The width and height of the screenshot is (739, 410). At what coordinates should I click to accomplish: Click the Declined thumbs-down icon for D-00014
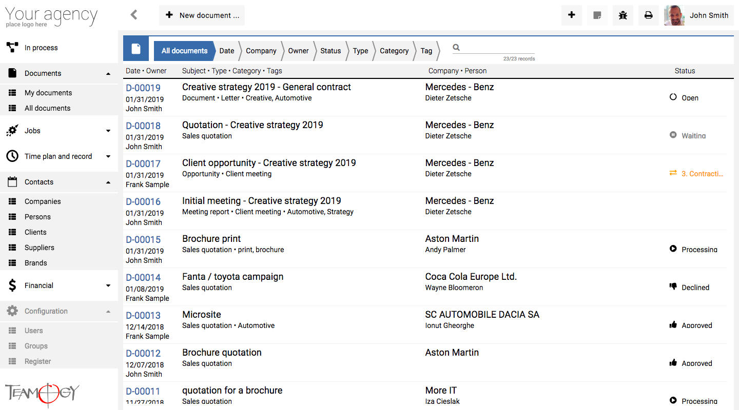click(x=673, y=286)
